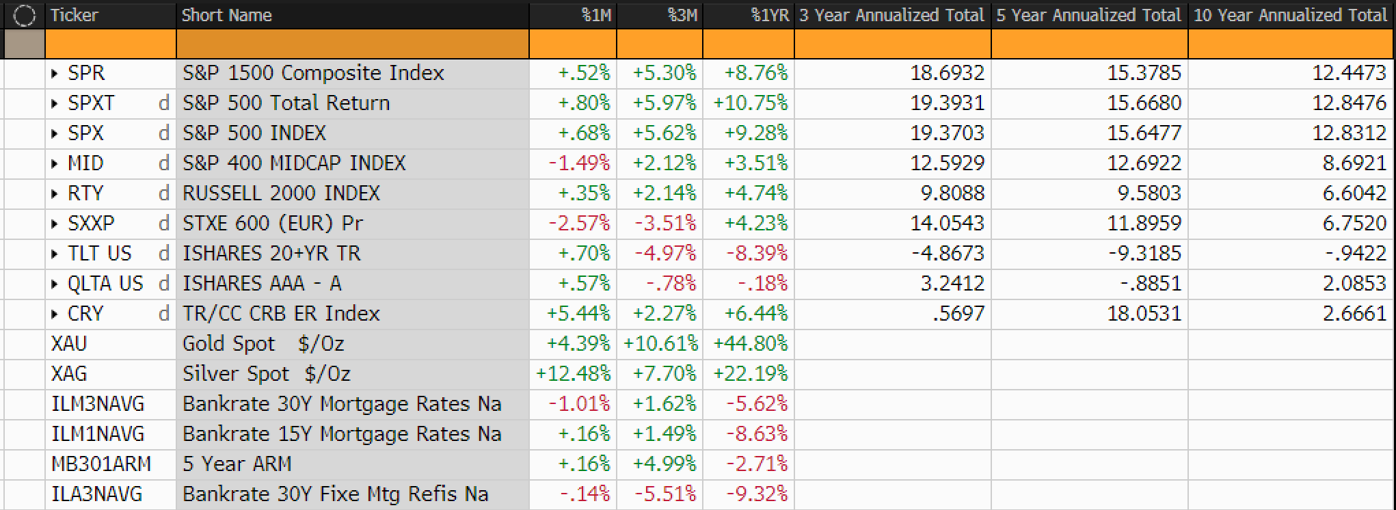
Task: Expand the SPX ticker row
Action: tap(55, 133)
